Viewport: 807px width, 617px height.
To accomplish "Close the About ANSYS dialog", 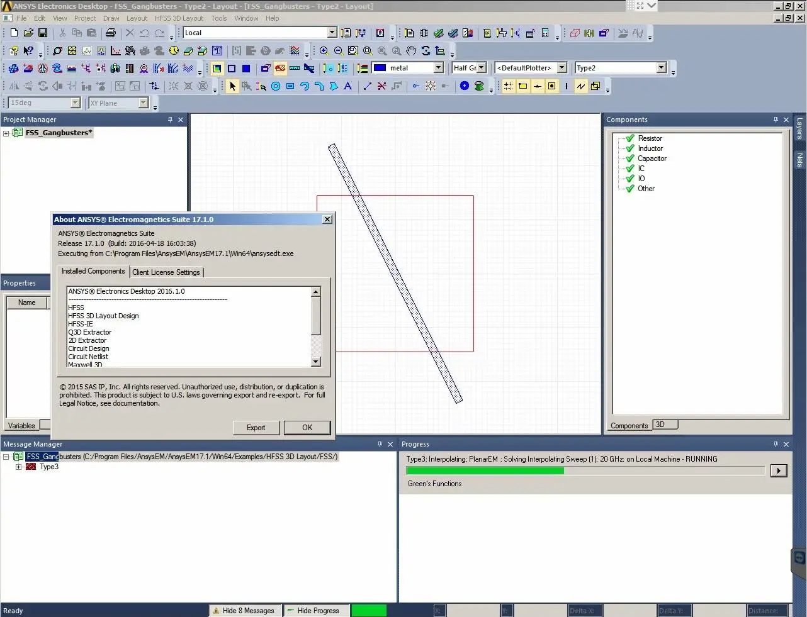I will [x=327, y=220].
